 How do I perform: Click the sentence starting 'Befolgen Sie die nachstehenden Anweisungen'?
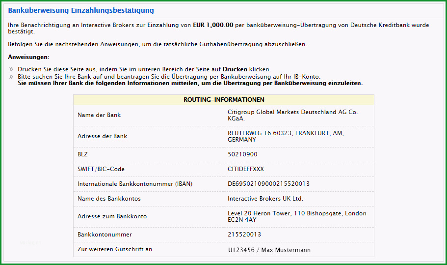coord(158,44)
